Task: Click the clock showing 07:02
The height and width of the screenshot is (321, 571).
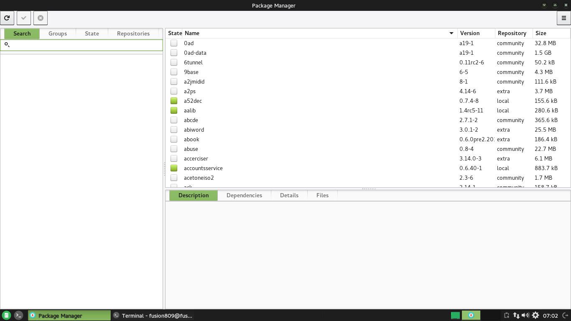Action: click(551, 316)
